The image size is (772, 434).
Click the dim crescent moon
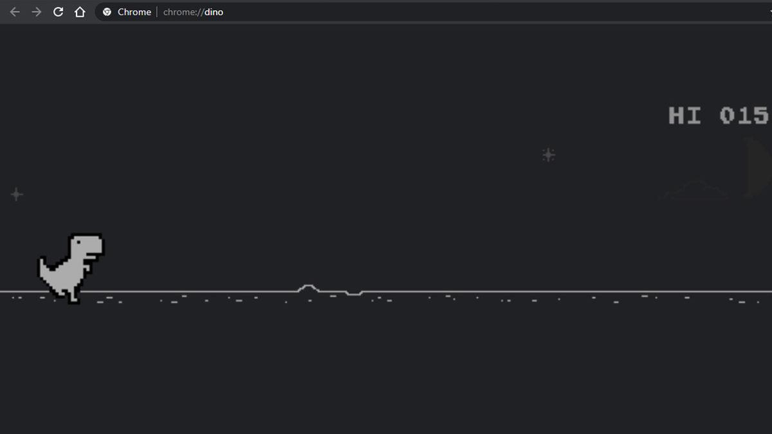pyautogui.click(x=753, y=167)
